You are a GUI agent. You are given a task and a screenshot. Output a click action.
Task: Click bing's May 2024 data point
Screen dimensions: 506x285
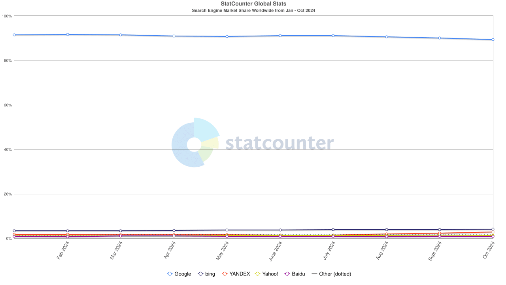point(227,230)
